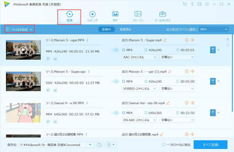Switch to the リッピング tab
Screen dimensions: 234x152
(x=92, y=16)
